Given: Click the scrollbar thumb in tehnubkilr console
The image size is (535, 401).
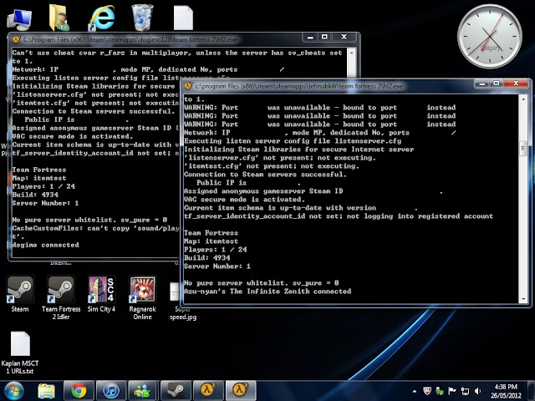Looking at the screenshot, I should coord(523,149).
